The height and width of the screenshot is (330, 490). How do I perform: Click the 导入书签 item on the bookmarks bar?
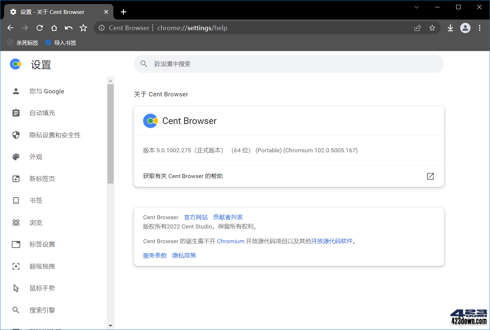point(60,42)
